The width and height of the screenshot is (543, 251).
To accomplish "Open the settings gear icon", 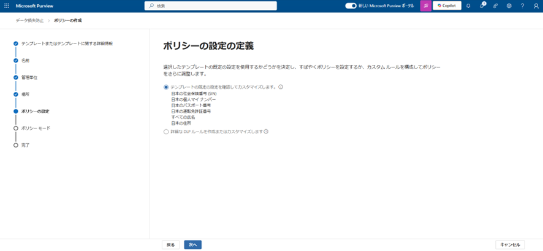I will click(509, 6).
